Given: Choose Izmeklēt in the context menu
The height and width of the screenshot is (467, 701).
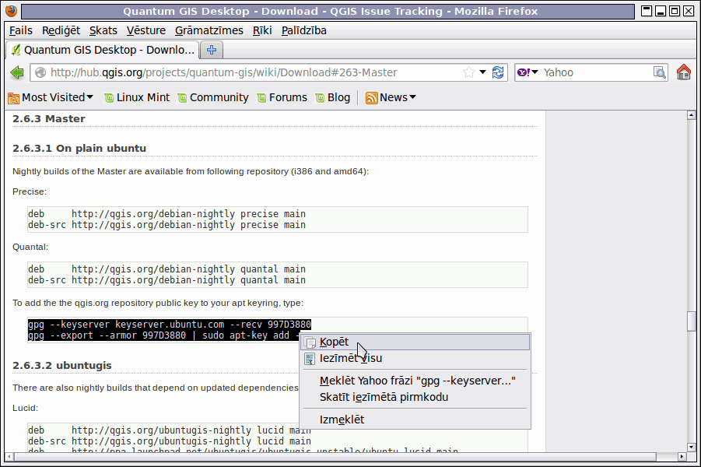Looking at the screenshot, I should 415,420.
